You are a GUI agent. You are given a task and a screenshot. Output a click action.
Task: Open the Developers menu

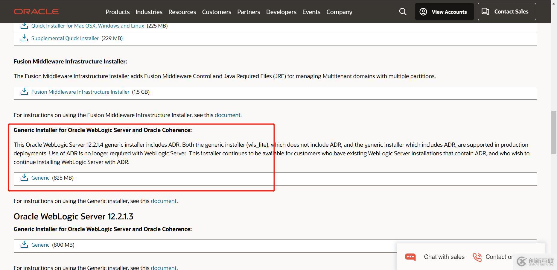281,12
